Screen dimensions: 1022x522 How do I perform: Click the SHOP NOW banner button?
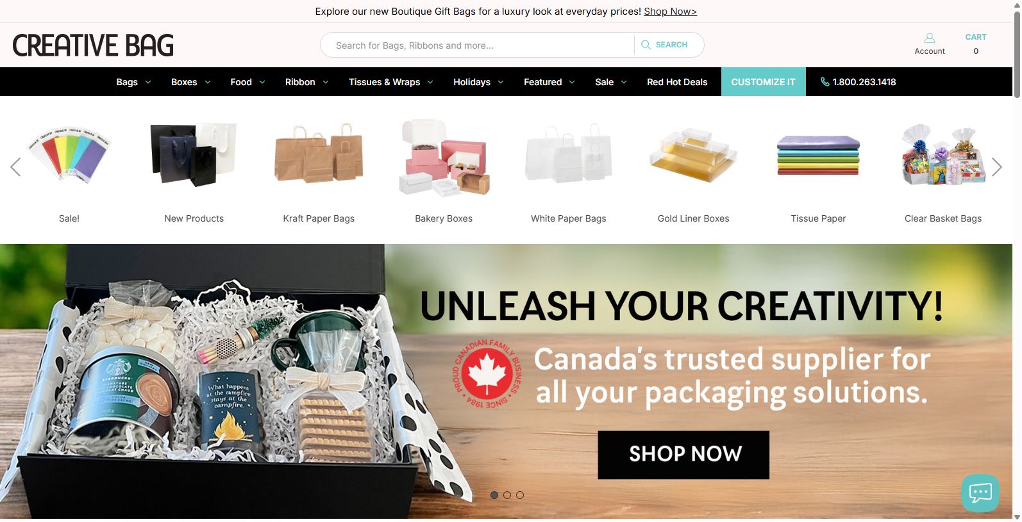tap(683, 455)
